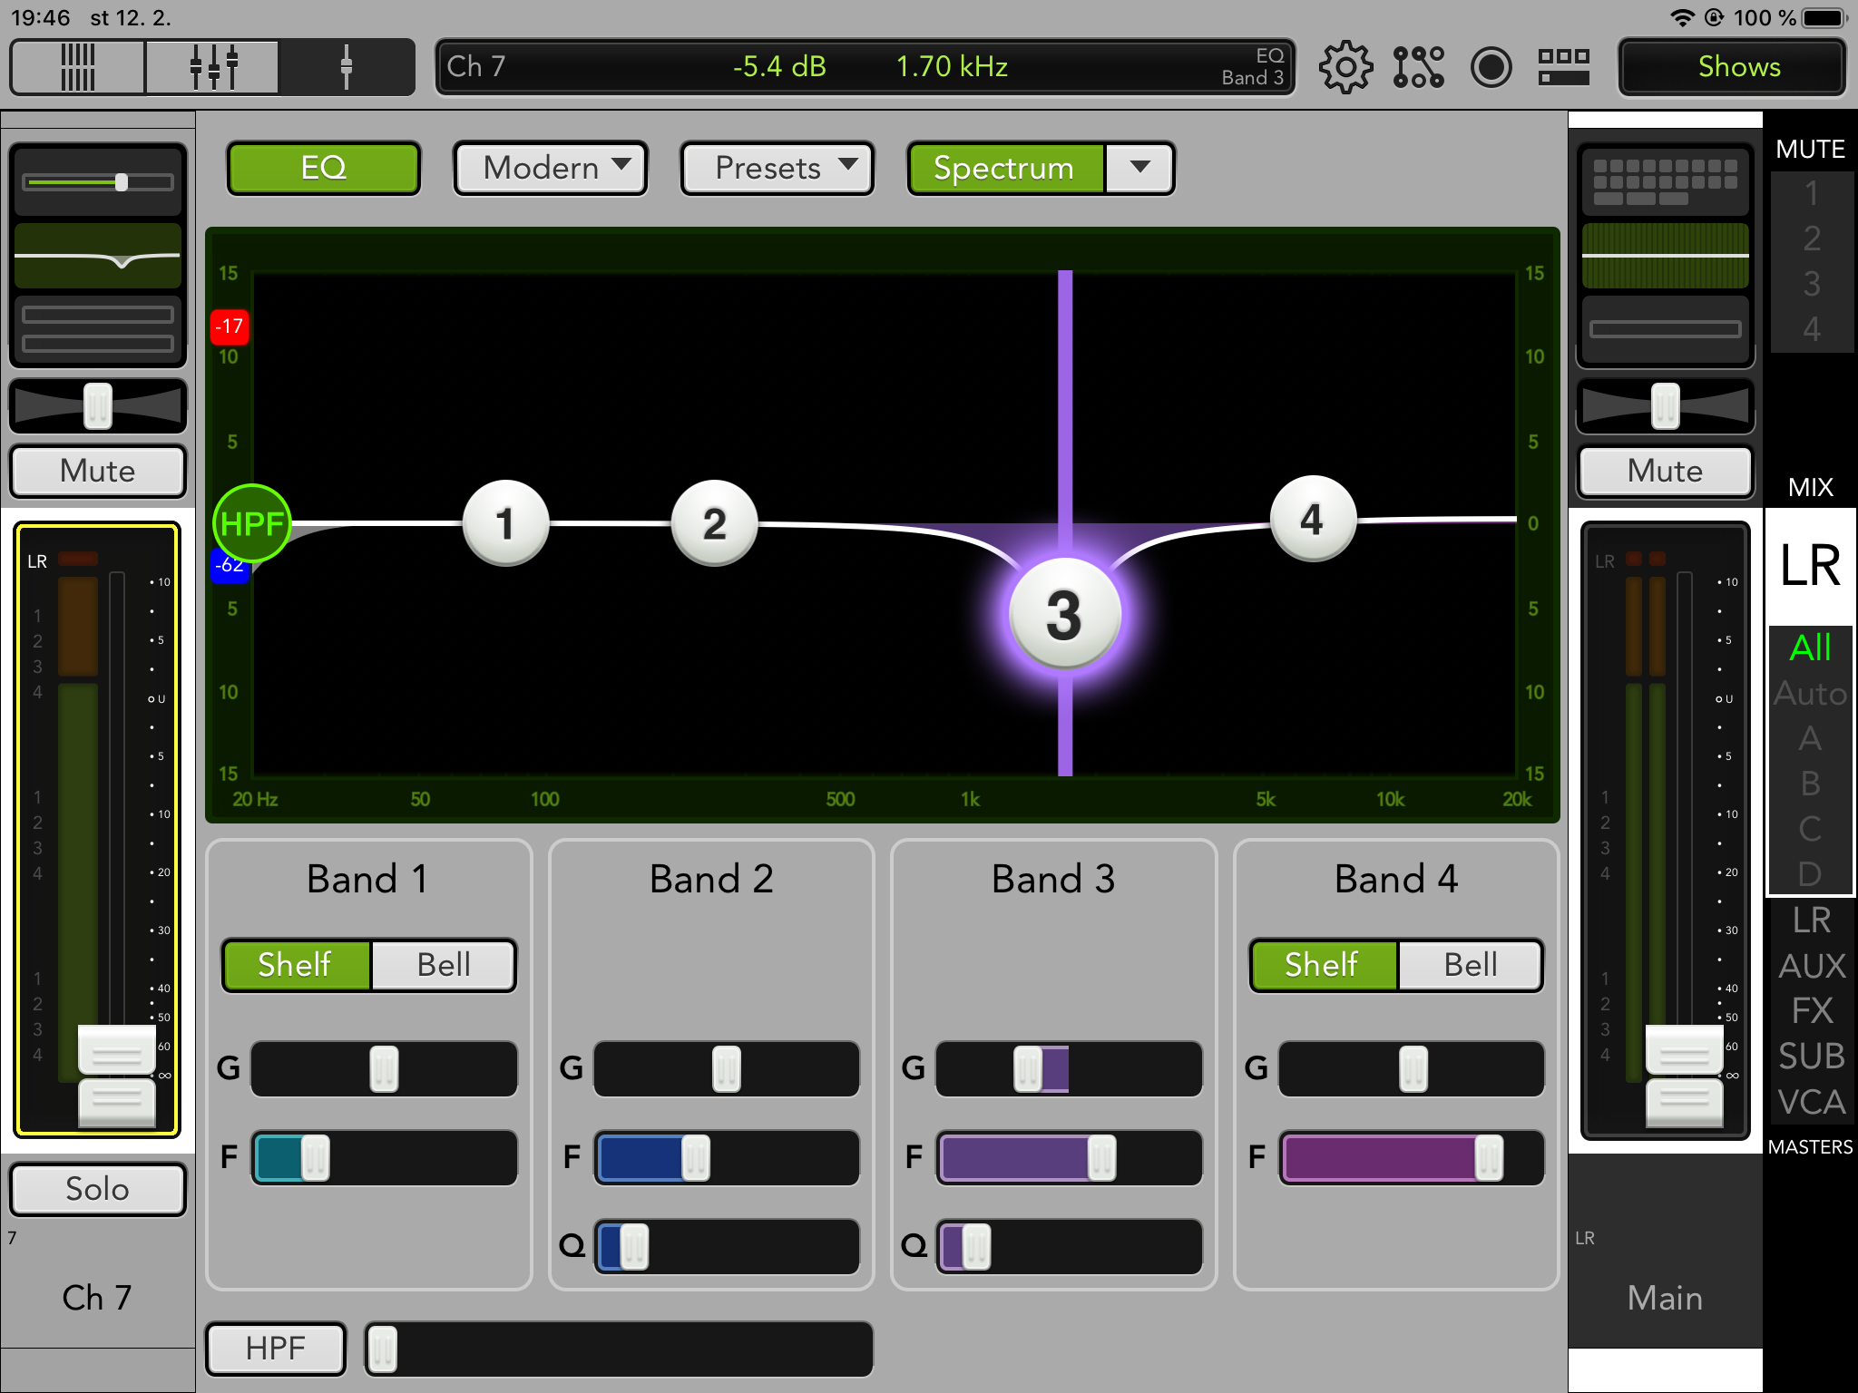
Task: Open channel view sliders icon
Action: click(x=213, y=67)
